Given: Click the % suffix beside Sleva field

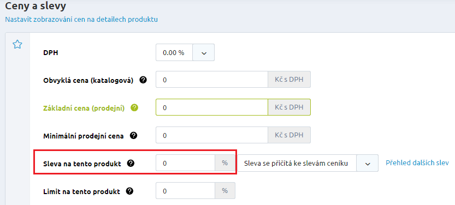Looking at the screenshot, I should click(225, 163).
